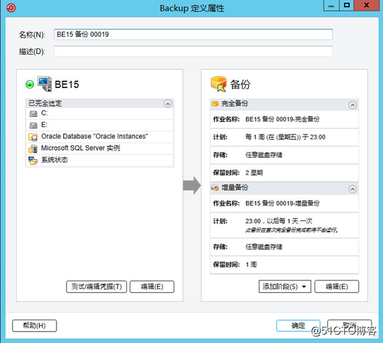Click the 增量备份 header label
This screenshot has height=343, width=383.
coord(235,188)
